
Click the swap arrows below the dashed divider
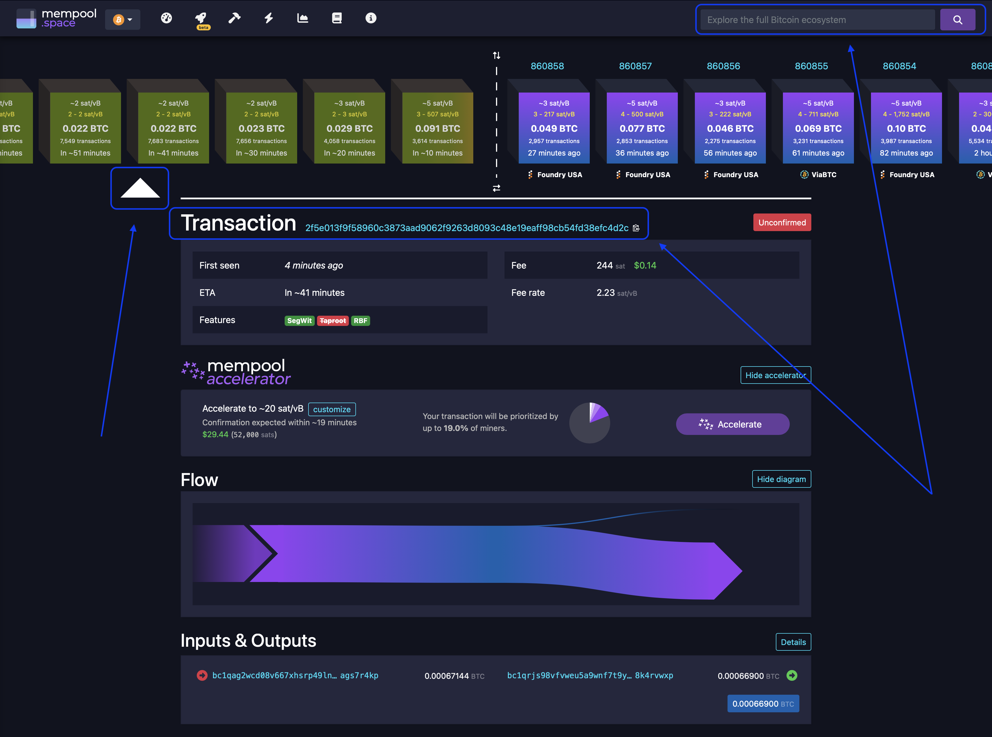pos(497,188)
